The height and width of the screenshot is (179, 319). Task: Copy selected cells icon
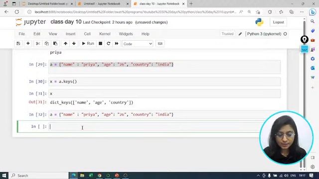[x=46, y=44]
